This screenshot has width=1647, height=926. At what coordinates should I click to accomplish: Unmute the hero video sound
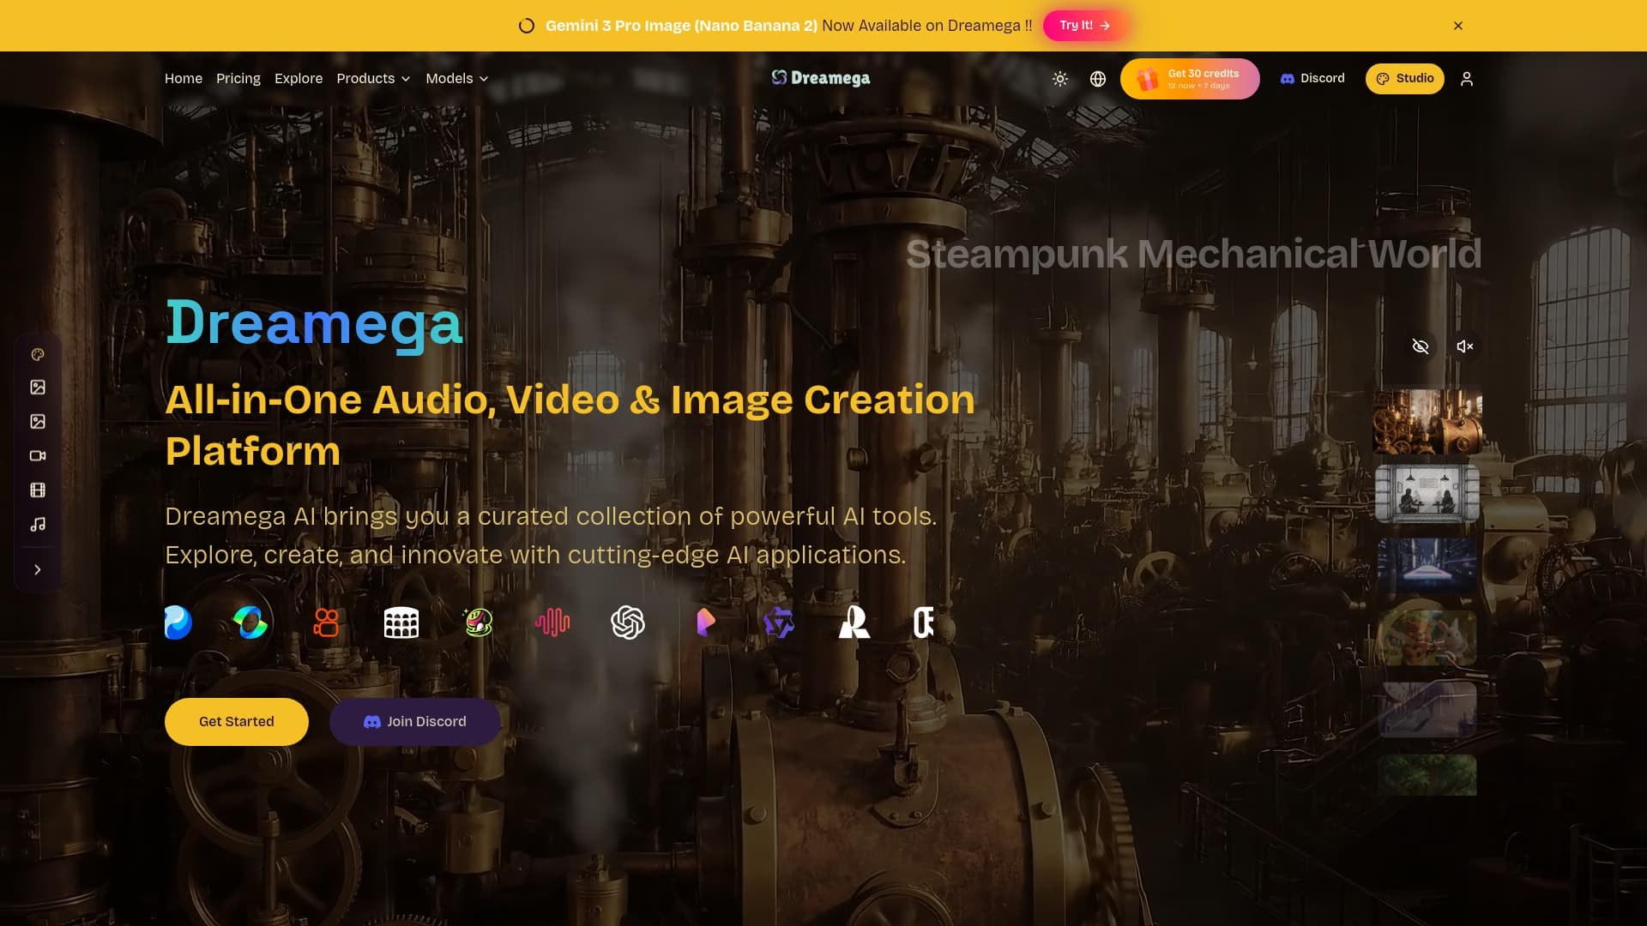click(1464, 346)
